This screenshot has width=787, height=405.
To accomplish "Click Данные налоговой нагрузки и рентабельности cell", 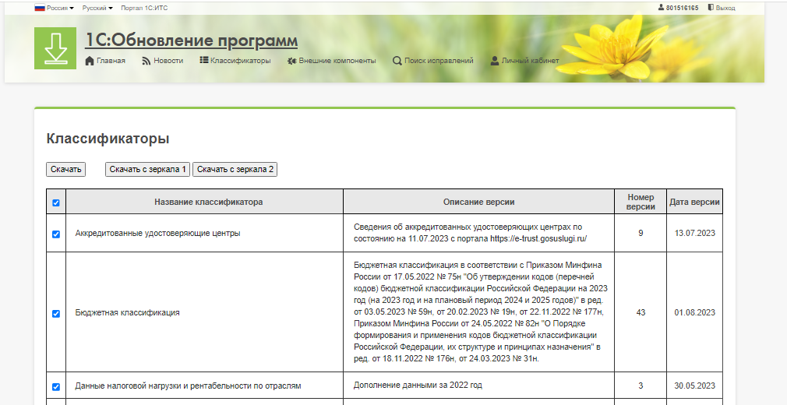I will (x=205, y=386).
